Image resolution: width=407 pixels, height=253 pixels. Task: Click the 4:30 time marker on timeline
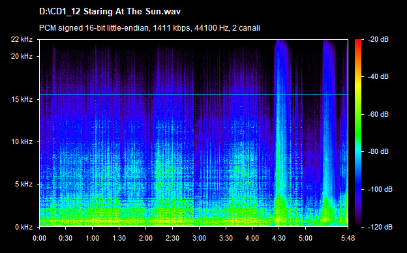(279, 238)
